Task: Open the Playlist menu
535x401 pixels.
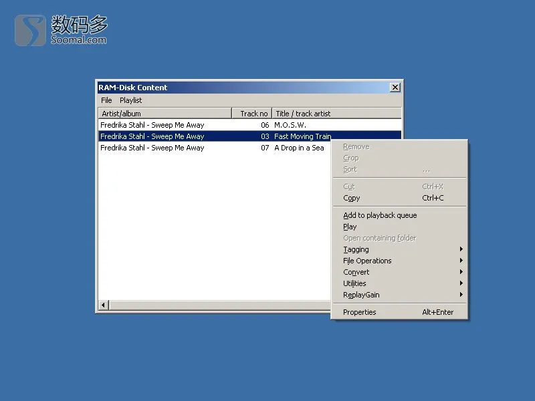Action: click(130, 100)
